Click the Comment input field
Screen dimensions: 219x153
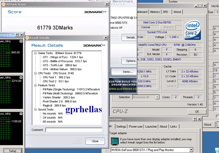point(74,130)
